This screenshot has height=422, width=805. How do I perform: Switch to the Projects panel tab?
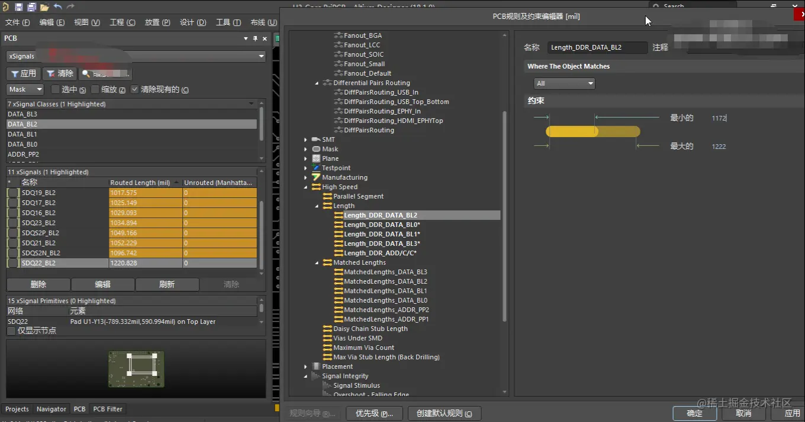[x=17, y=409]
